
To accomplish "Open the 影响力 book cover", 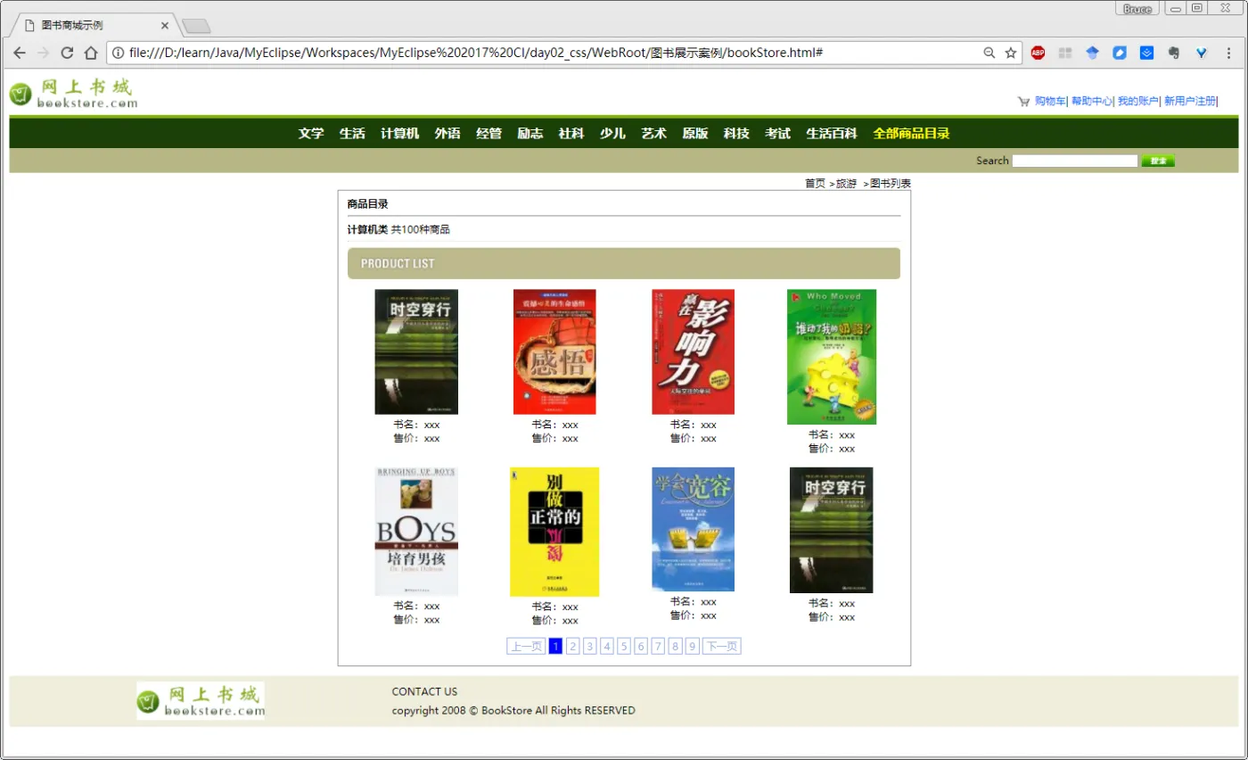I will [x=693, y=351].
